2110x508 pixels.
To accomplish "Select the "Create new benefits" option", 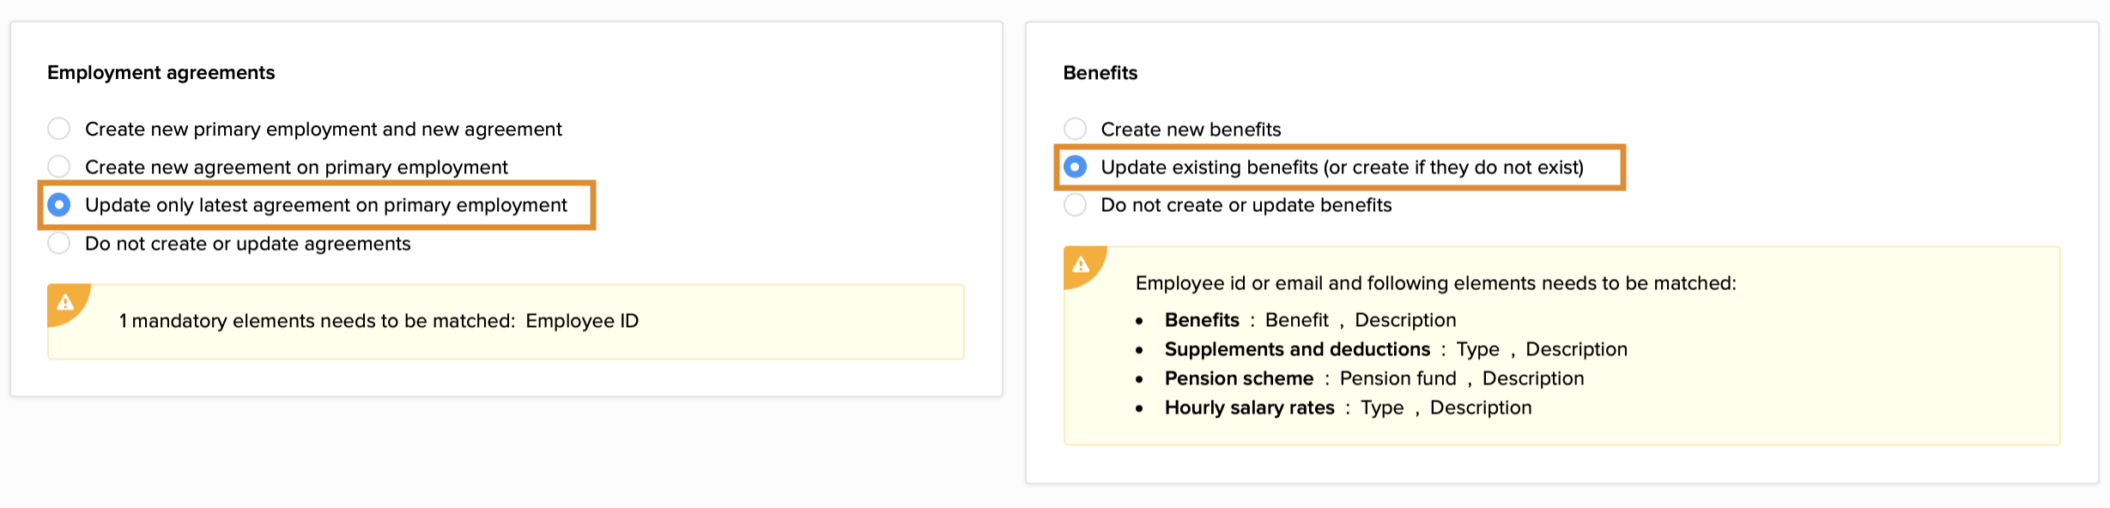I will [x=1075, y=130].
